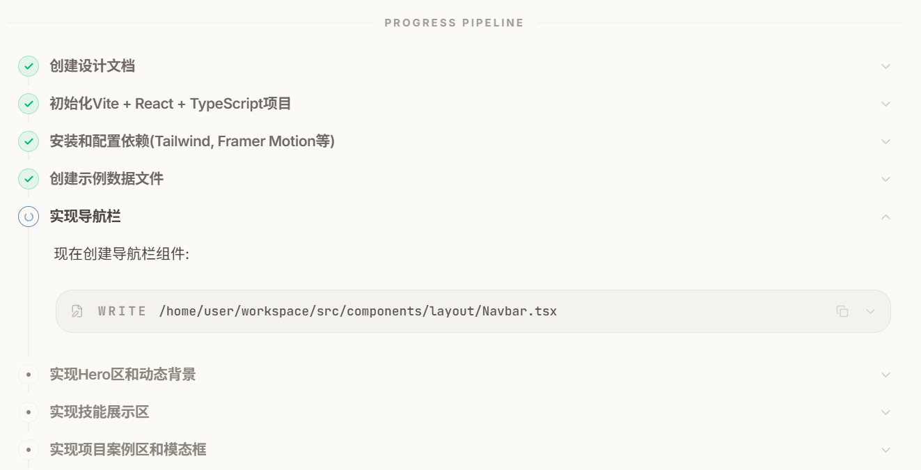The width and height of the screenshot is (921, 470).
Task: Open the 安装和配置依赖 step title
Action: tap(192, 141)
